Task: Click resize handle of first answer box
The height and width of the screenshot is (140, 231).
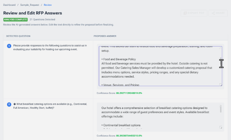Action: pos(220,85)
